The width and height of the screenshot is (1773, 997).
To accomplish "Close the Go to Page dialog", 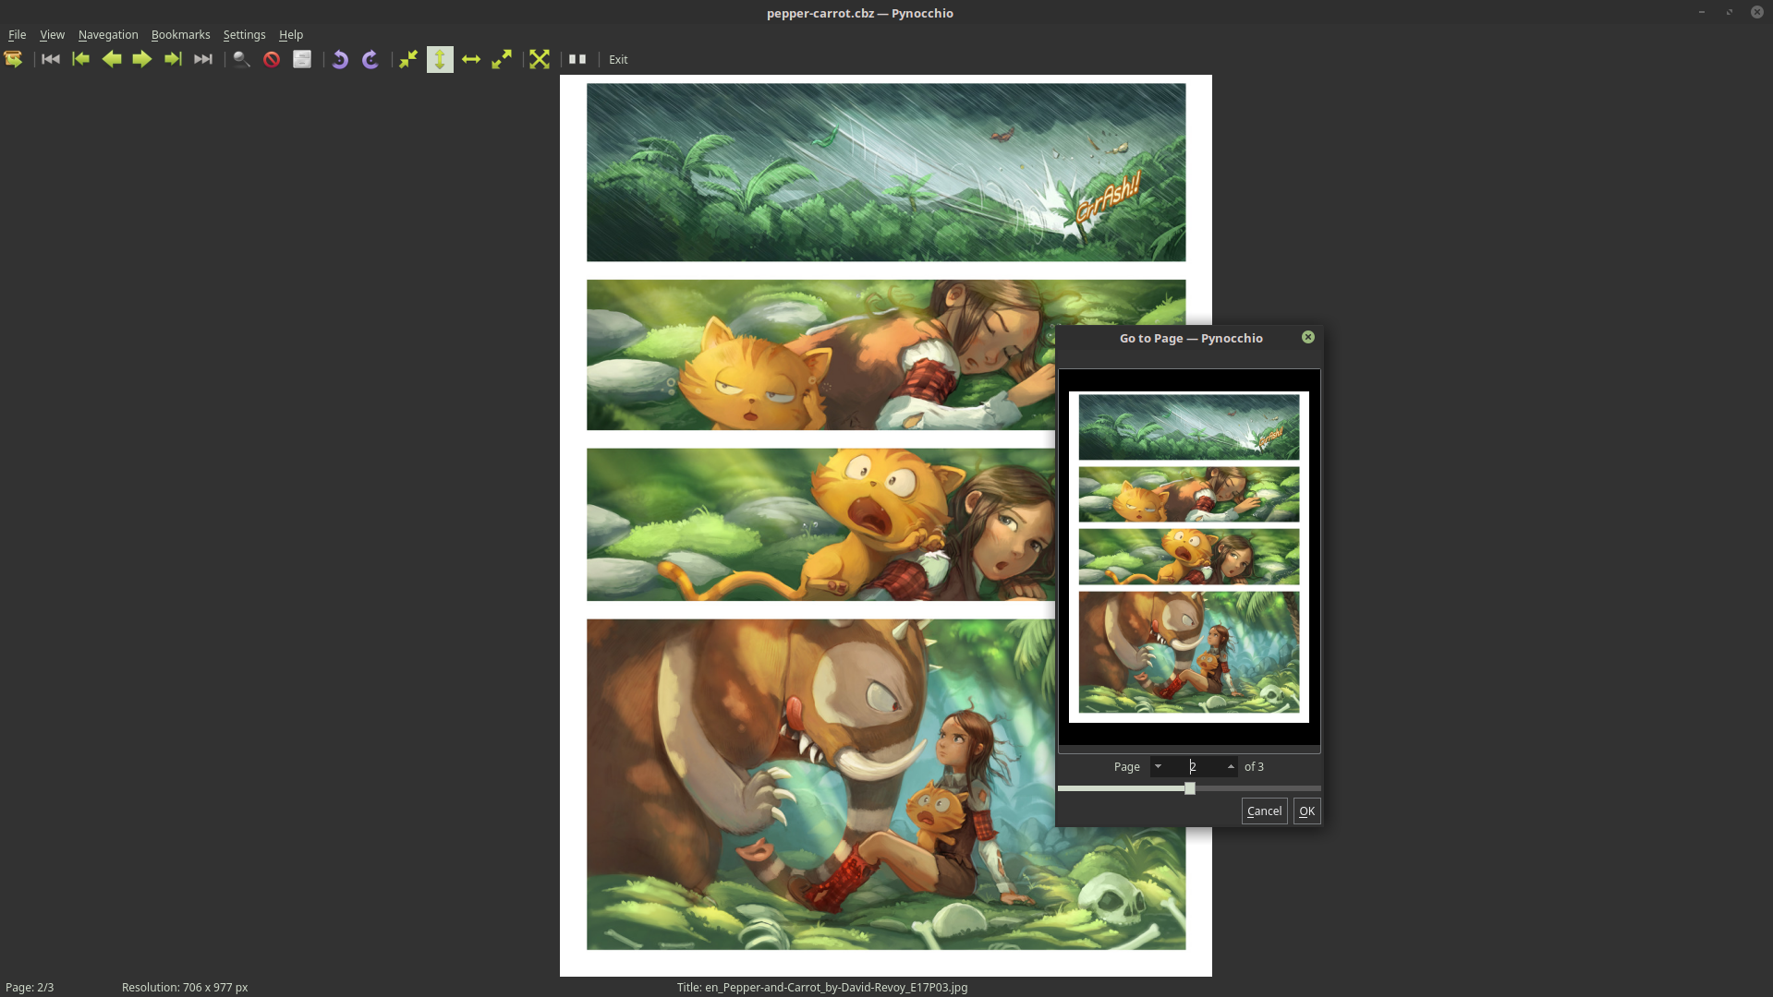I will tap(1307, 337).
